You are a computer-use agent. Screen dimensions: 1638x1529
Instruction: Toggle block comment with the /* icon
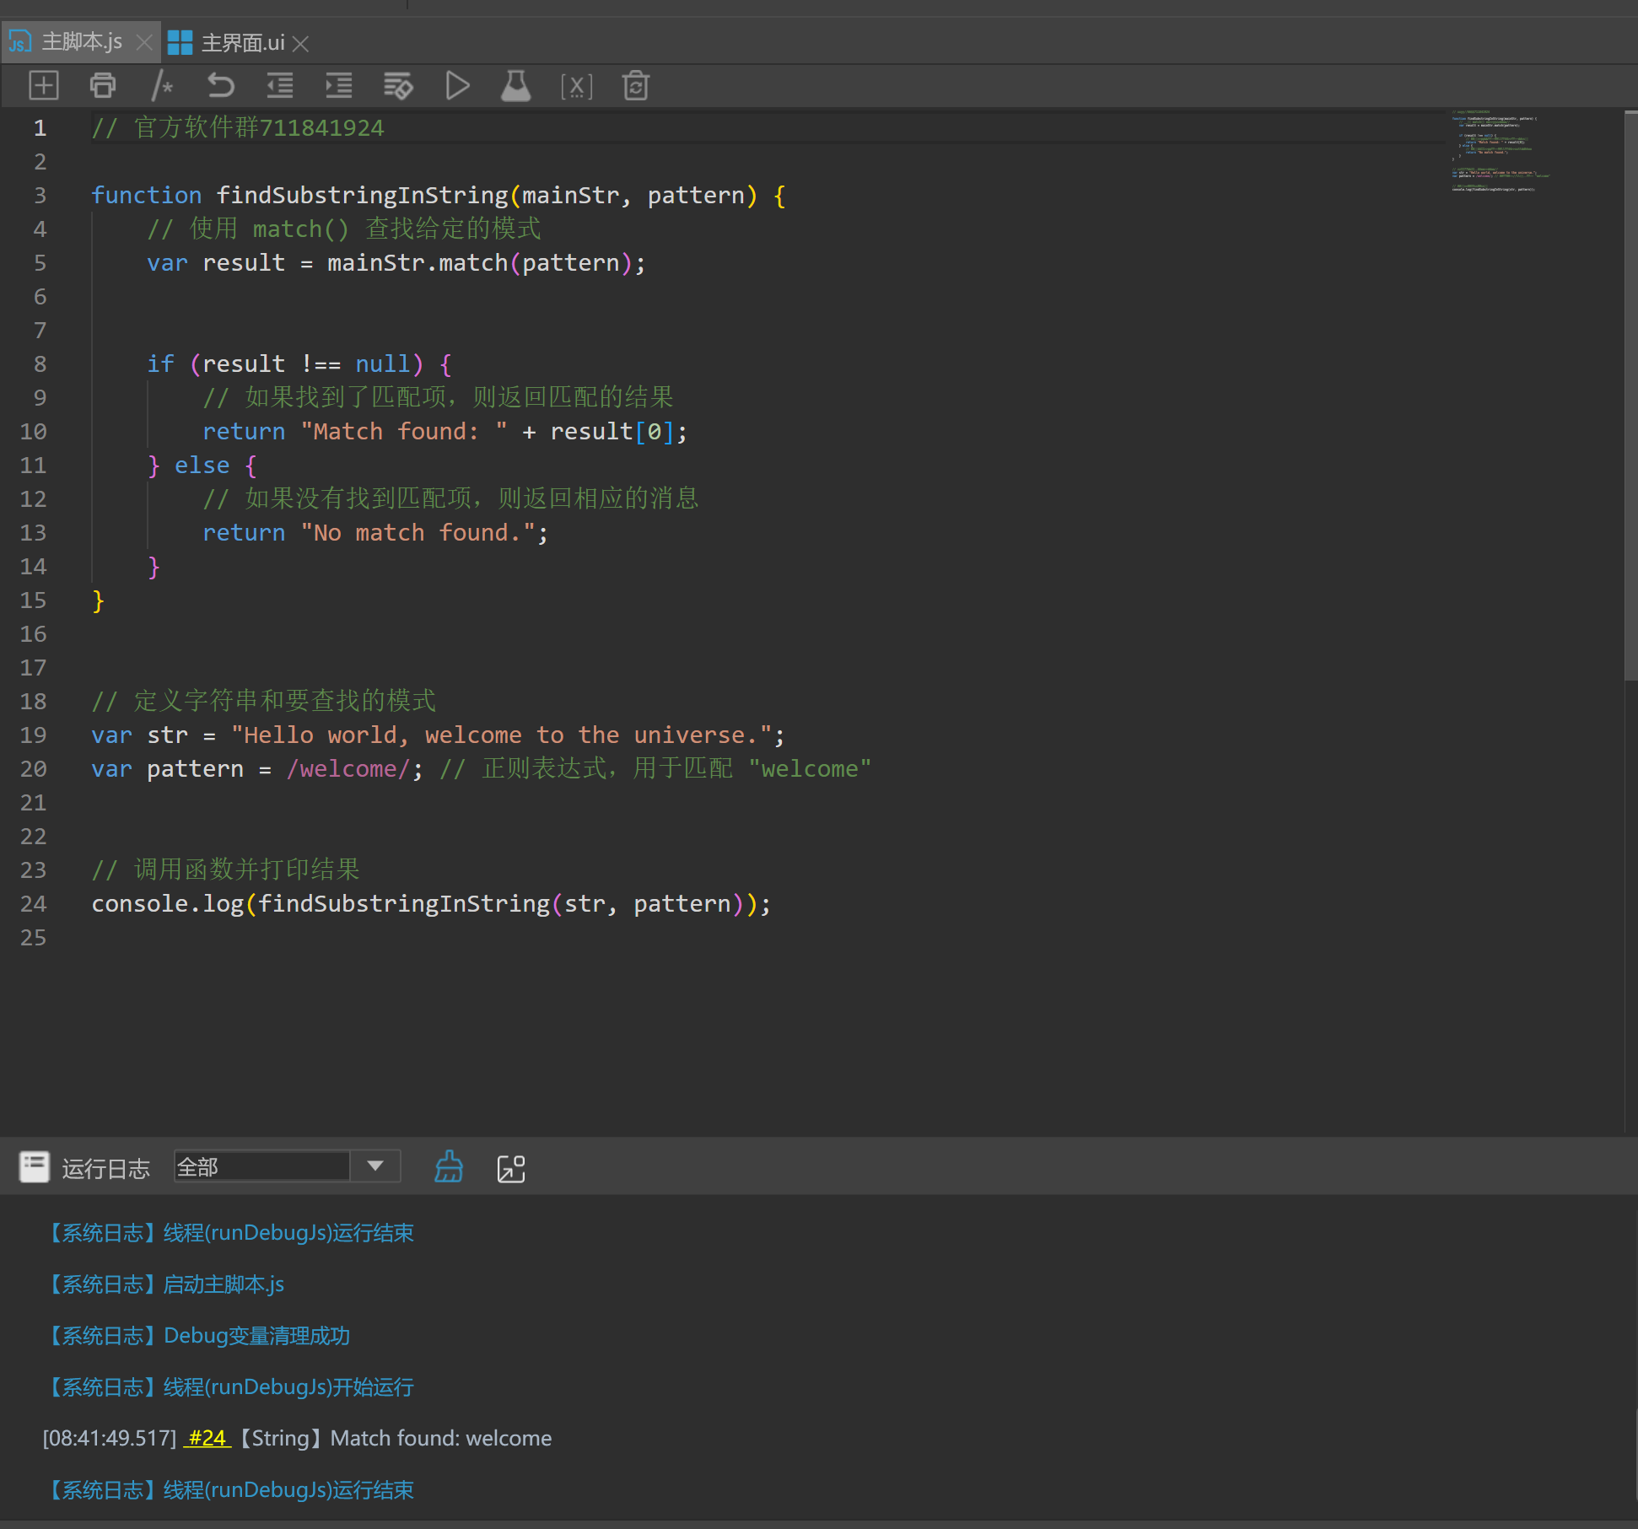click(x=162, y=85)
